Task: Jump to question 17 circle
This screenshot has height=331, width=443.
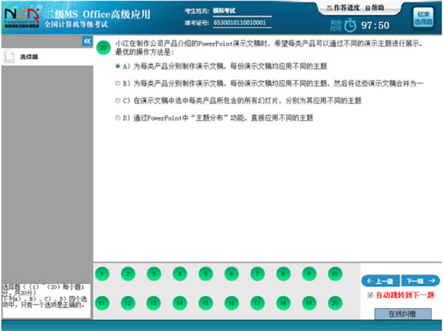Action: [258, 303]
